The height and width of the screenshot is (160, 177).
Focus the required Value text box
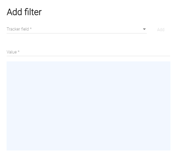(x=88, y=52)
